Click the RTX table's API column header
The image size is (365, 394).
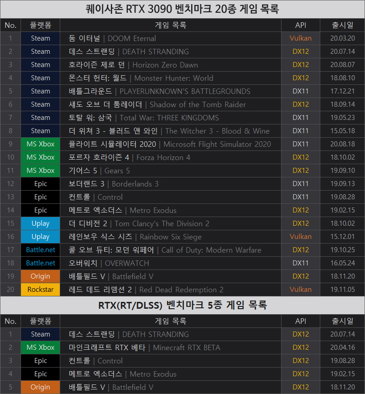click(x=301, y=321)
